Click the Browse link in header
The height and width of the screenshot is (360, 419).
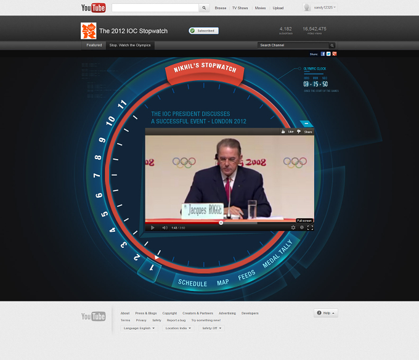coord(221,8)
